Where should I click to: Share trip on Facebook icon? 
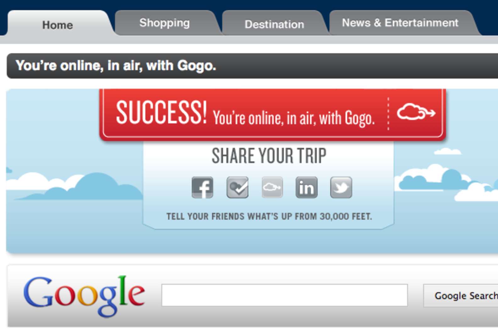[202, 187]
